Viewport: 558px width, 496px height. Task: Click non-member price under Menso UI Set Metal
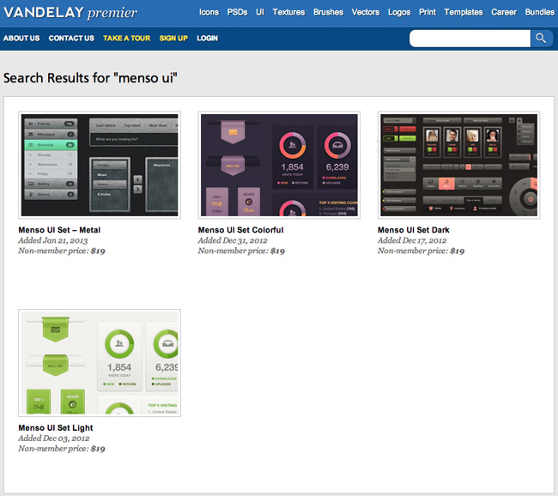[62, 251]
